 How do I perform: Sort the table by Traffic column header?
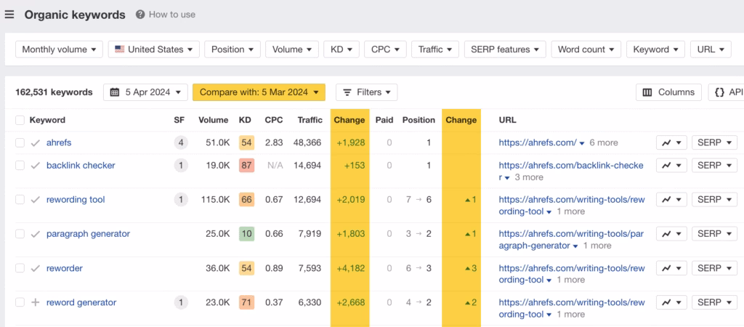pyautogui.click(x=310, y=120)
